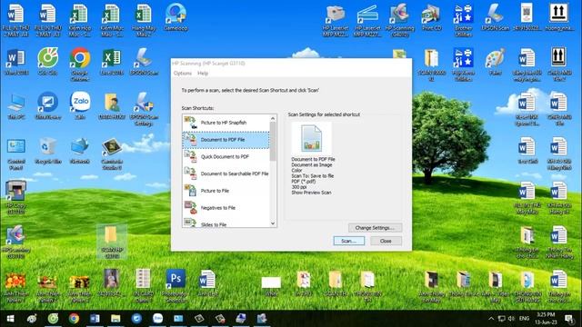The height and width of the screenshot is (327, 582).
Task: Click the volume icon in system tray
Action: click(511, 319)
